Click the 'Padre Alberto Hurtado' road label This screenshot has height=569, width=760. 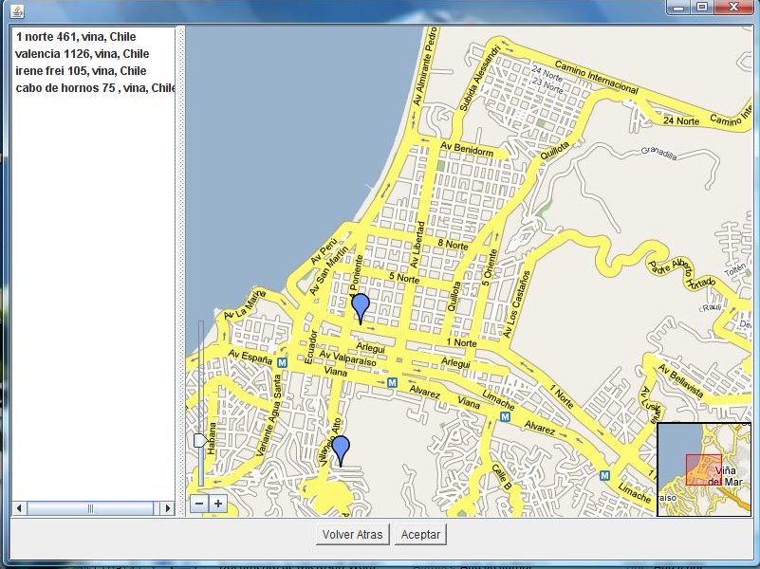click(682, 274)
